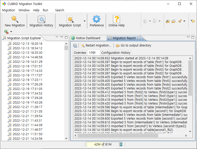This screenshot has height=149, width=197.
Task: Select script entry 2022-12-21 11:46:57
Action: 28,129
